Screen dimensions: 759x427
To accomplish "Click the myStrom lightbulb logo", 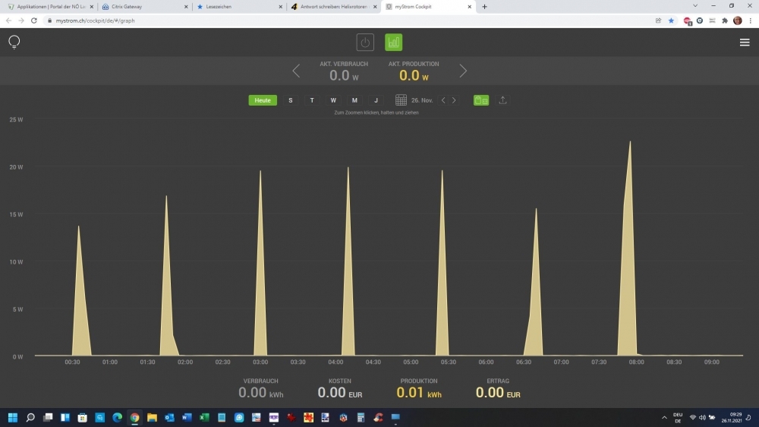I will point(14,42).
